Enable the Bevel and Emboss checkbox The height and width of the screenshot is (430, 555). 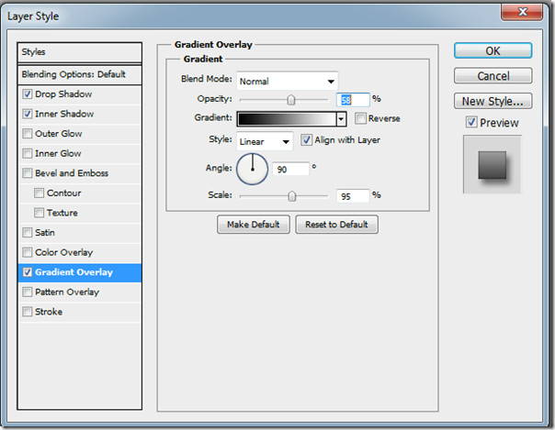tap(28, 173)
